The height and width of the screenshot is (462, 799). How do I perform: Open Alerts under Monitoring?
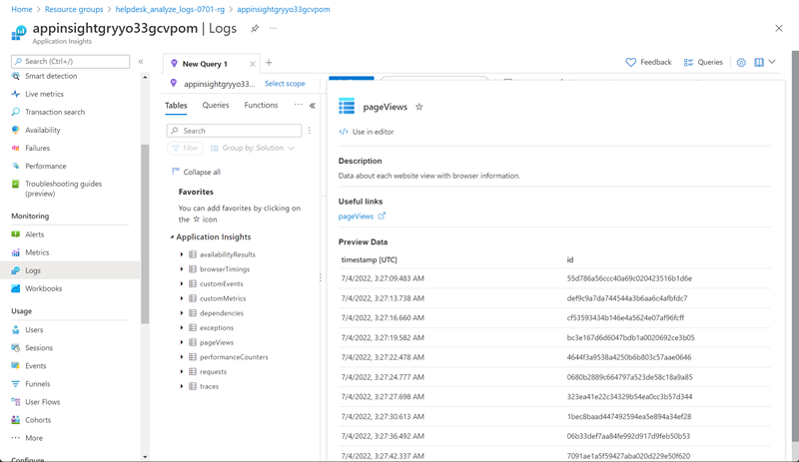35,234
